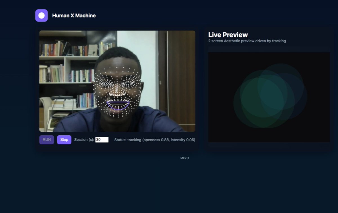Click the Live Preview aesthetic canvas
The width and height of the screenshot is (338, 213).
click(268, 97)
